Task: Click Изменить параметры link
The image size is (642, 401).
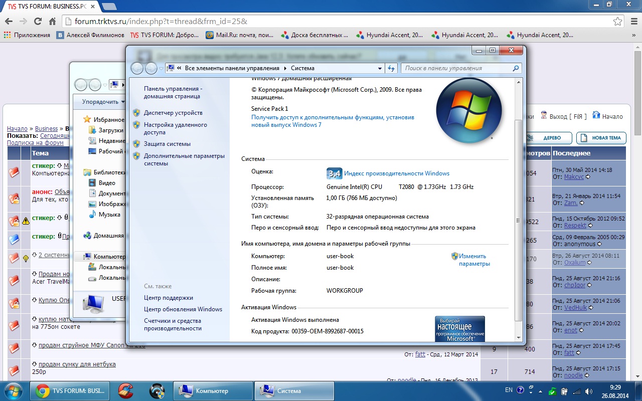Action: (474, 260)
